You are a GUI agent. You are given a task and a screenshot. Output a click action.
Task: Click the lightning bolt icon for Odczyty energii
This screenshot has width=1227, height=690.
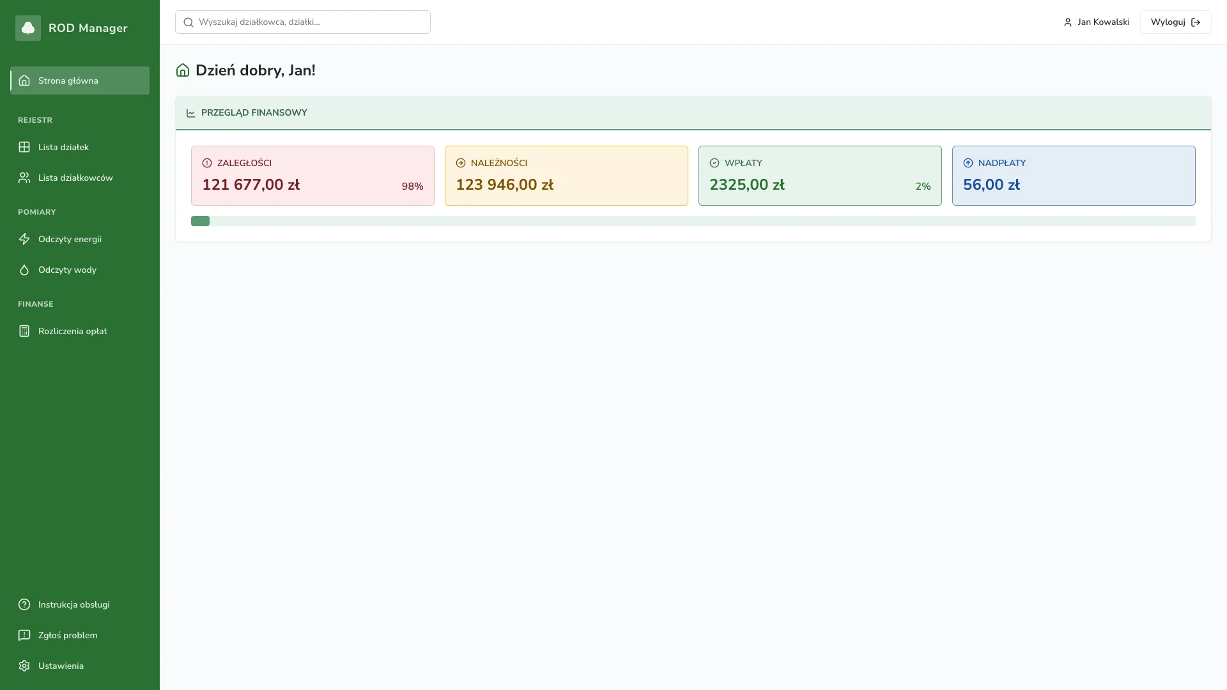(24, 239)
